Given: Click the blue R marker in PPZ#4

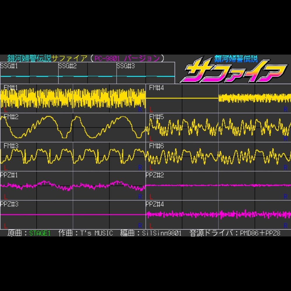Looking at the screenshot, I should (286, 226).
